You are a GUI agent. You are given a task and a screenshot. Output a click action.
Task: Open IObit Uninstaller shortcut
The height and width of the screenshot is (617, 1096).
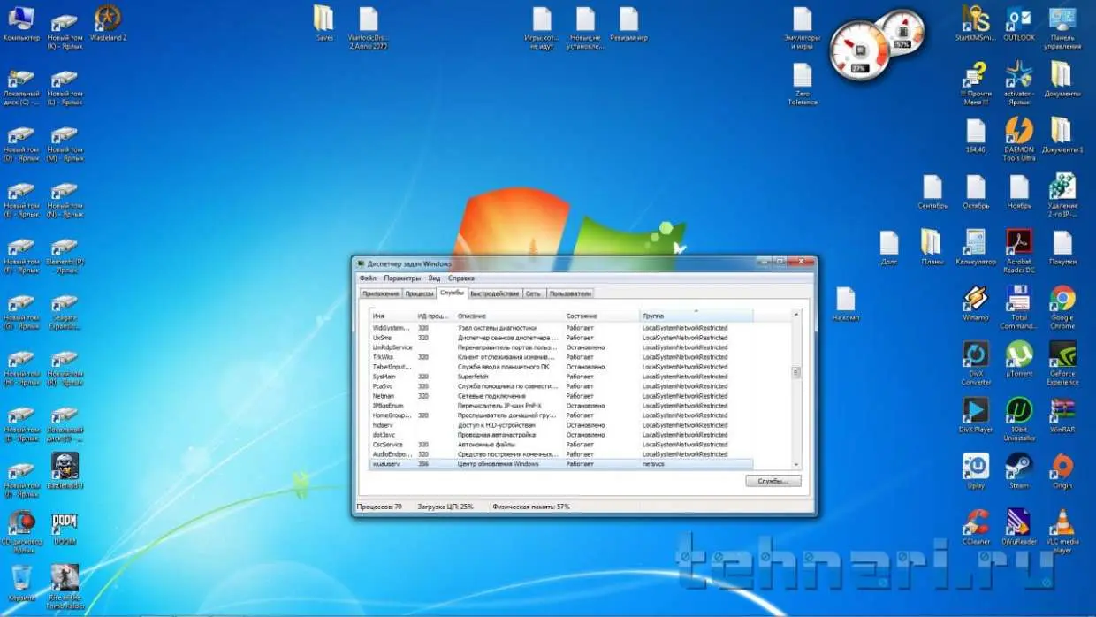pos(1019,419)
